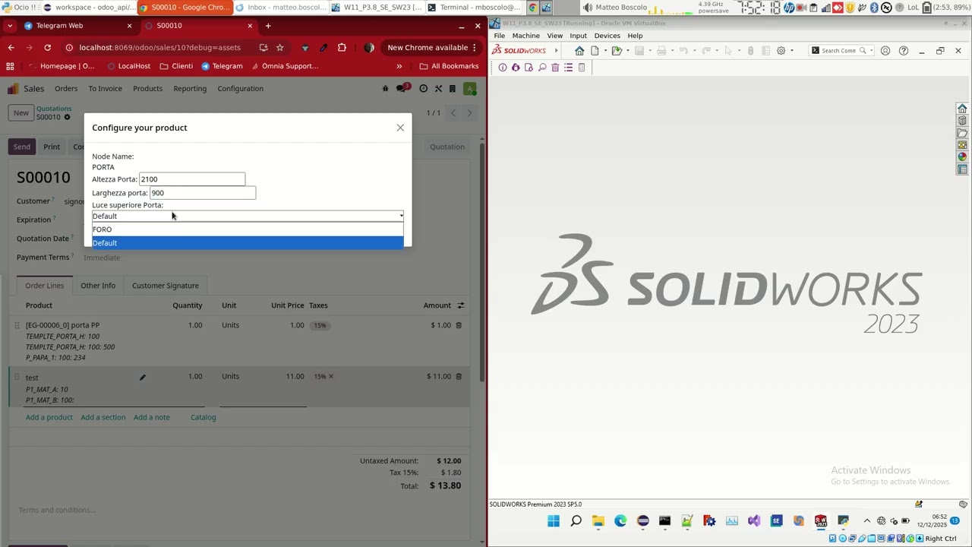Switch to Other Info tab
Screen dimensions: 972x547
98,286
